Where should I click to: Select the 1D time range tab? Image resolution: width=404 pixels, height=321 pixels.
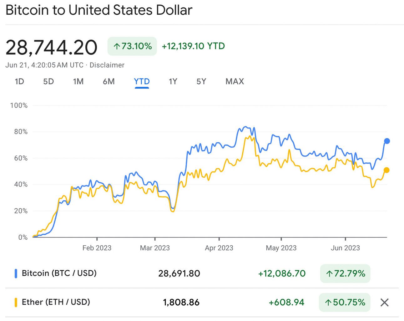[x=19, y=82]
